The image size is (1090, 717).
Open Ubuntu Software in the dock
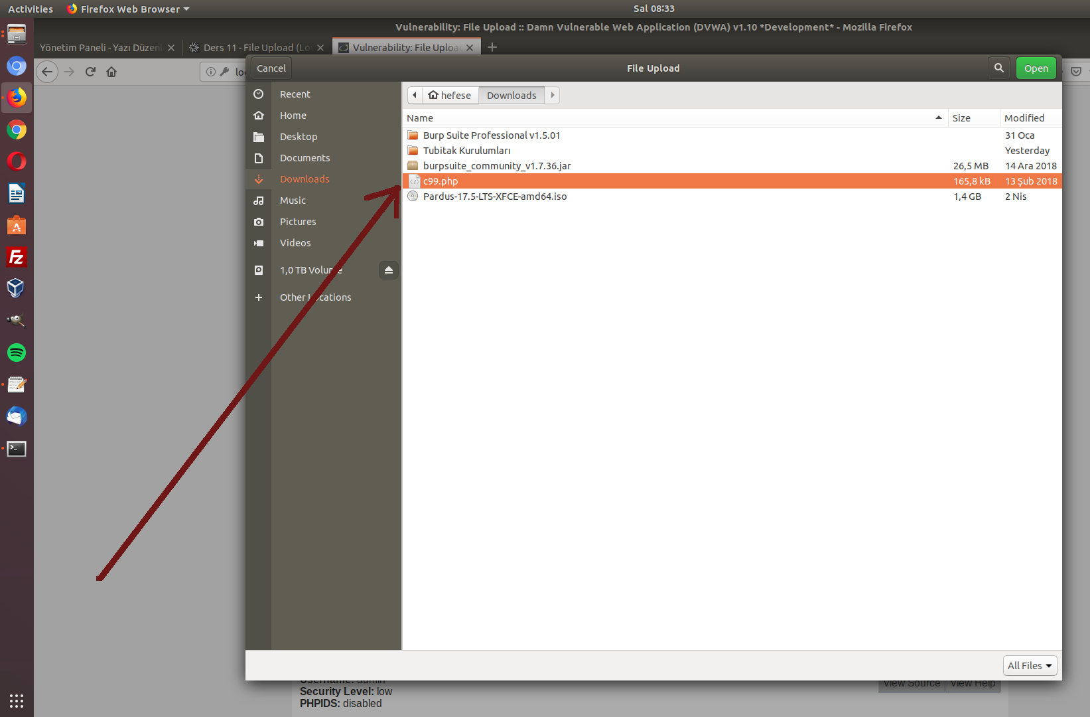[x=17, y=225]
